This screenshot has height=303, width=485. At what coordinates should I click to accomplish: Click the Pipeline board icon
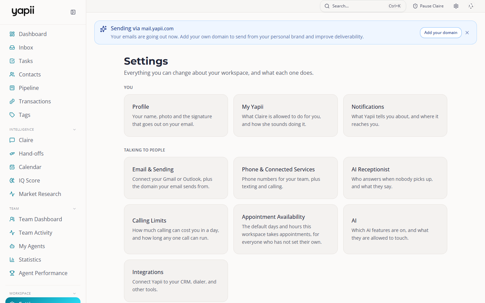(12, 88)
